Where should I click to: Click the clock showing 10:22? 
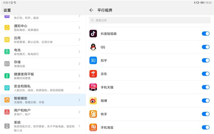[x=208, y=2]
